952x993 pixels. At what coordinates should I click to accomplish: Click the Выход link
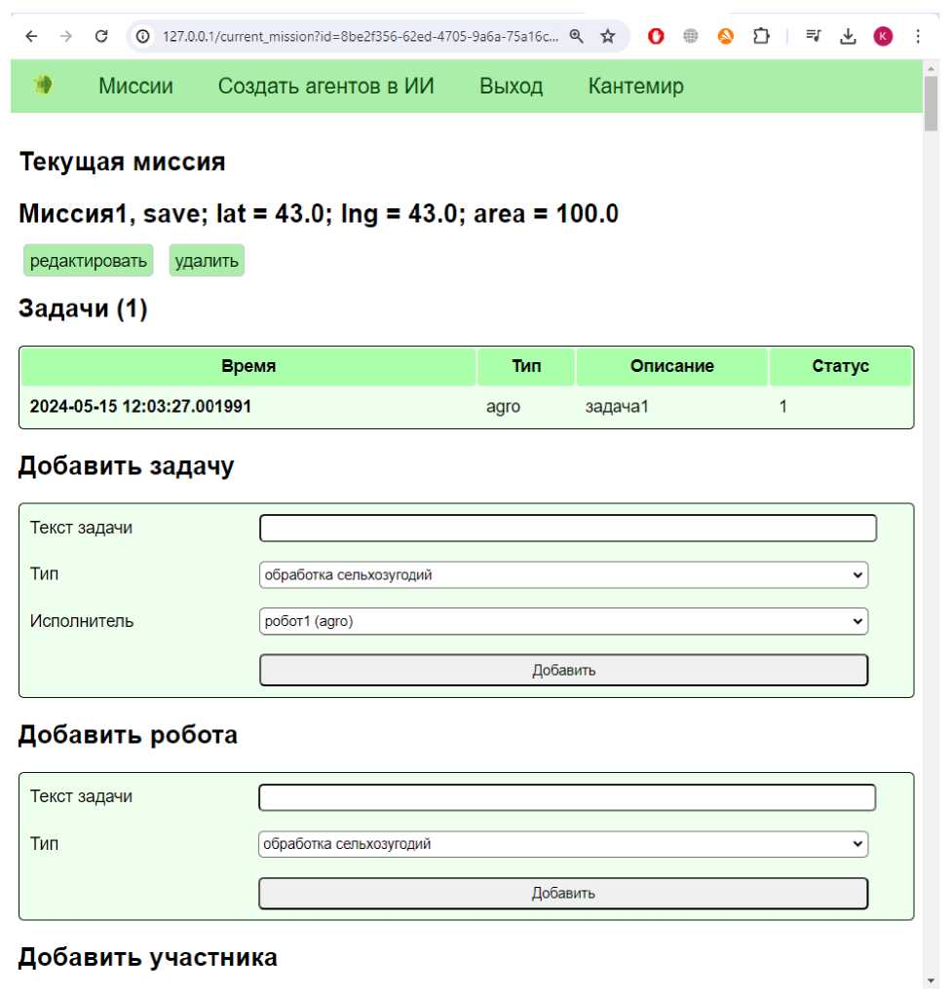(x=511, y=86)
